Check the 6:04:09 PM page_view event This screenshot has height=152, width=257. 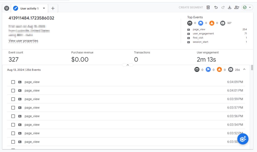pos(13,82)
